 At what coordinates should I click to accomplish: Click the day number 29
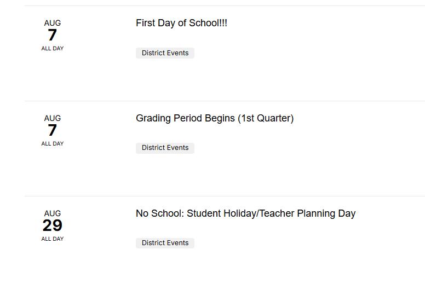click(x=53, y=225)
